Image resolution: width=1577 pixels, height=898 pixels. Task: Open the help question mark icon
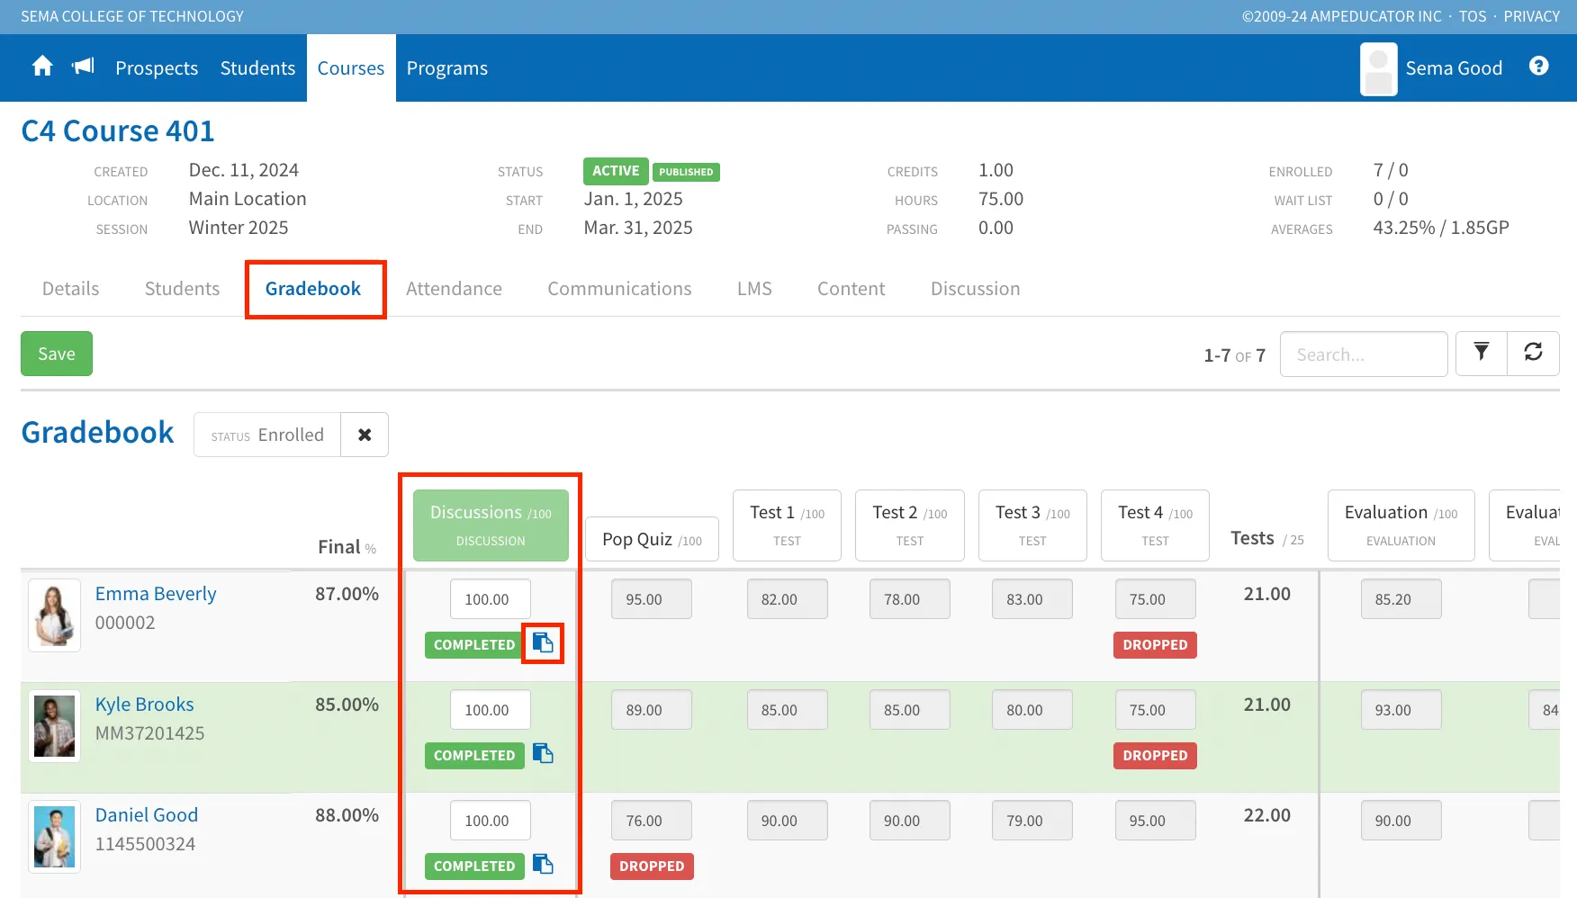coord(1539,66)
